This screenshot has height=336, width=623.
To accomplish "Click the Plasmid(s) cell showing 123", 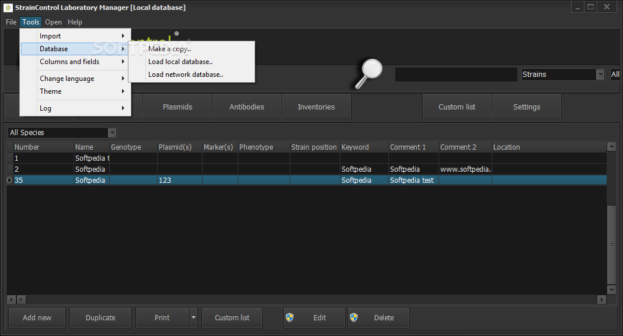I will [x=180, y=181].
